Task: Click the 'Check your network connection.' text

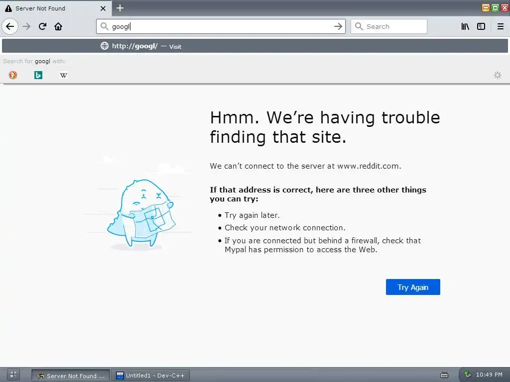Action: tap(285, 228)
